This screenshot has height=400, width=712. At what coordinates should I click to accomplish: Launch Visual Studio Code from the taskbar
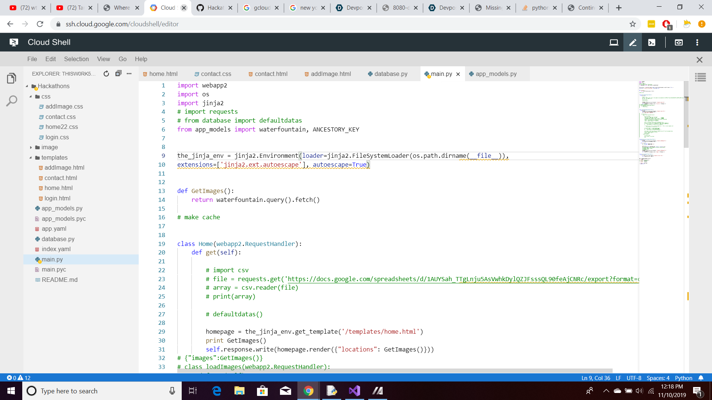tap(355, 390)
